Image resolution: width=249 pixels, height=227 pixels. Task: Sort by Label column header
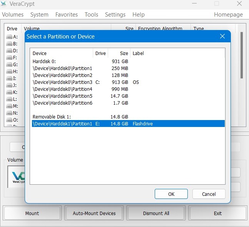[x=177, y=53]
